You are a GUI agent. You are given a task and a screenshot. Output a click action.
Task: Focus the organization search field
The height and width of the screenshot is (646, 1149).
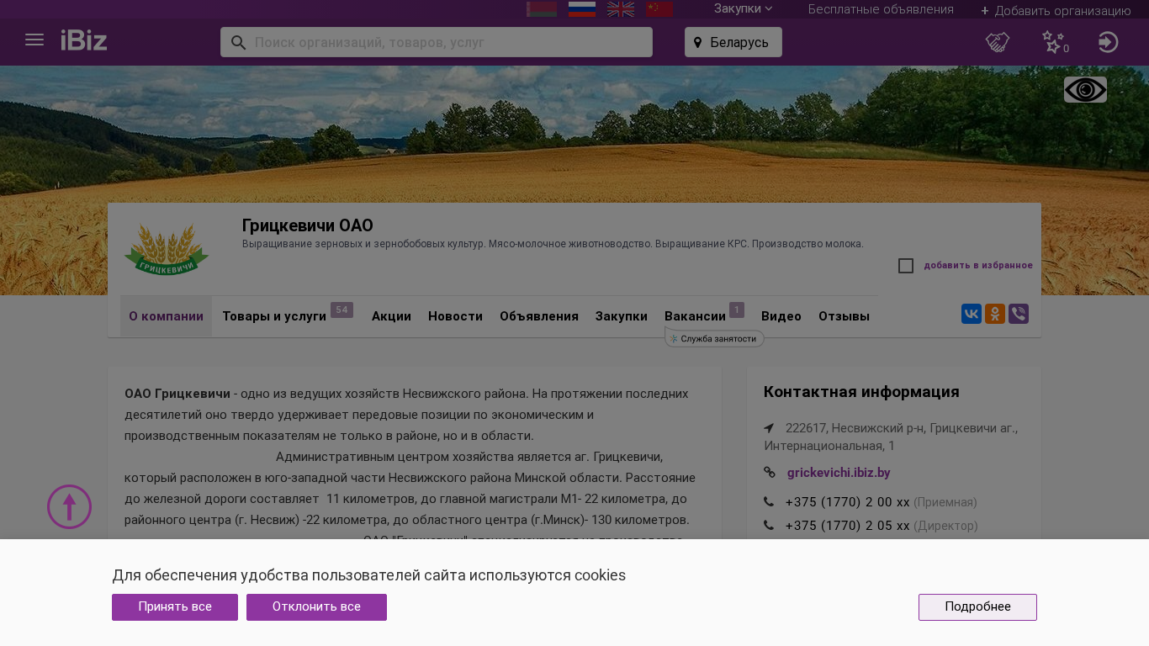click(x=437, y=42)
